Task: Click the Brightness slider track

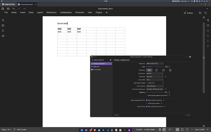Action: 155,92
